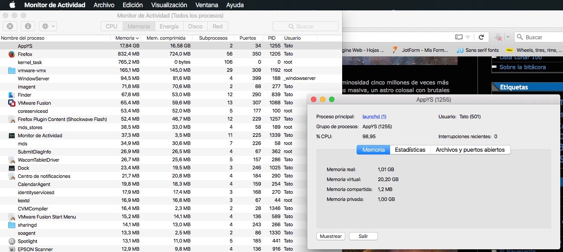Open Sobre la bitácora link in Firefox
The width and height of the screenshot is (563, 252).
[522, 67]
